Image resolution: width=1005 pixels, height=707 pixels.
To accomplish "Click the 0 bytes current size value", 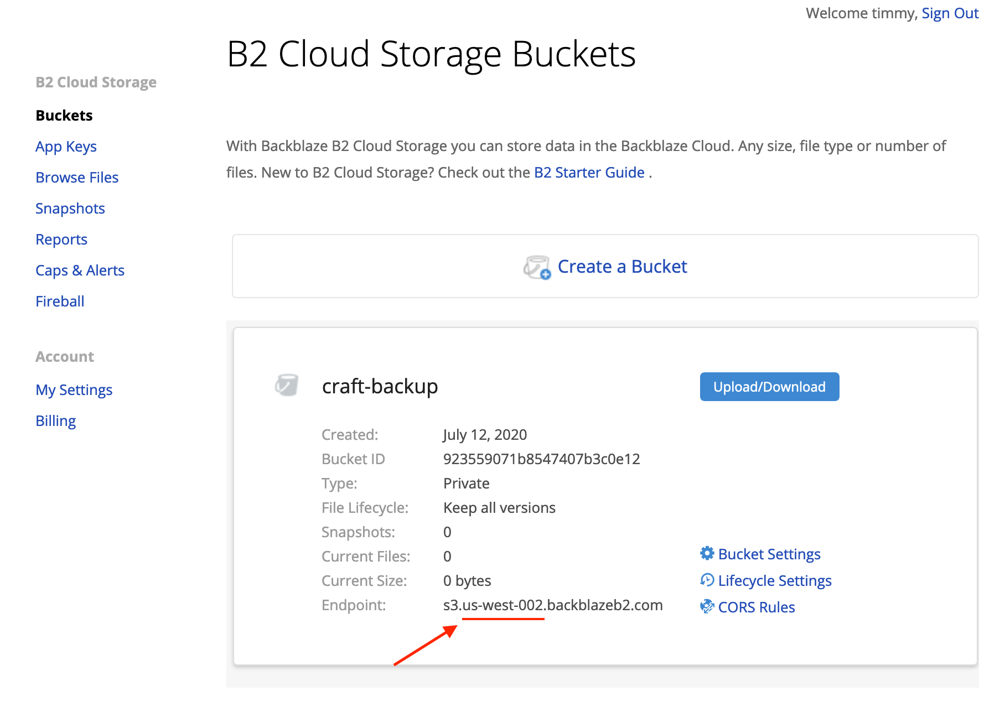I will point(467,581).
